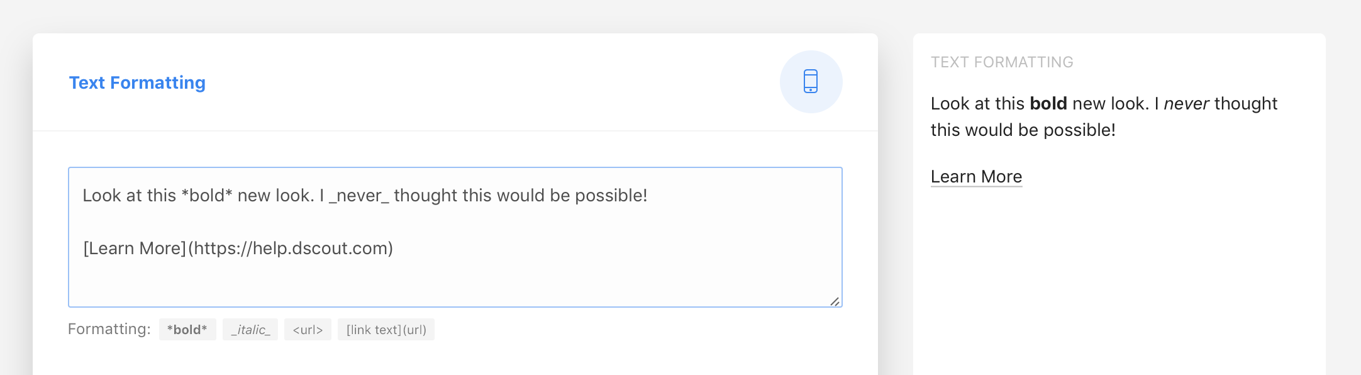Place cursor on *bold* inside the text area
The width and height of the screenshot is (1361, 375).
(207, 196)
